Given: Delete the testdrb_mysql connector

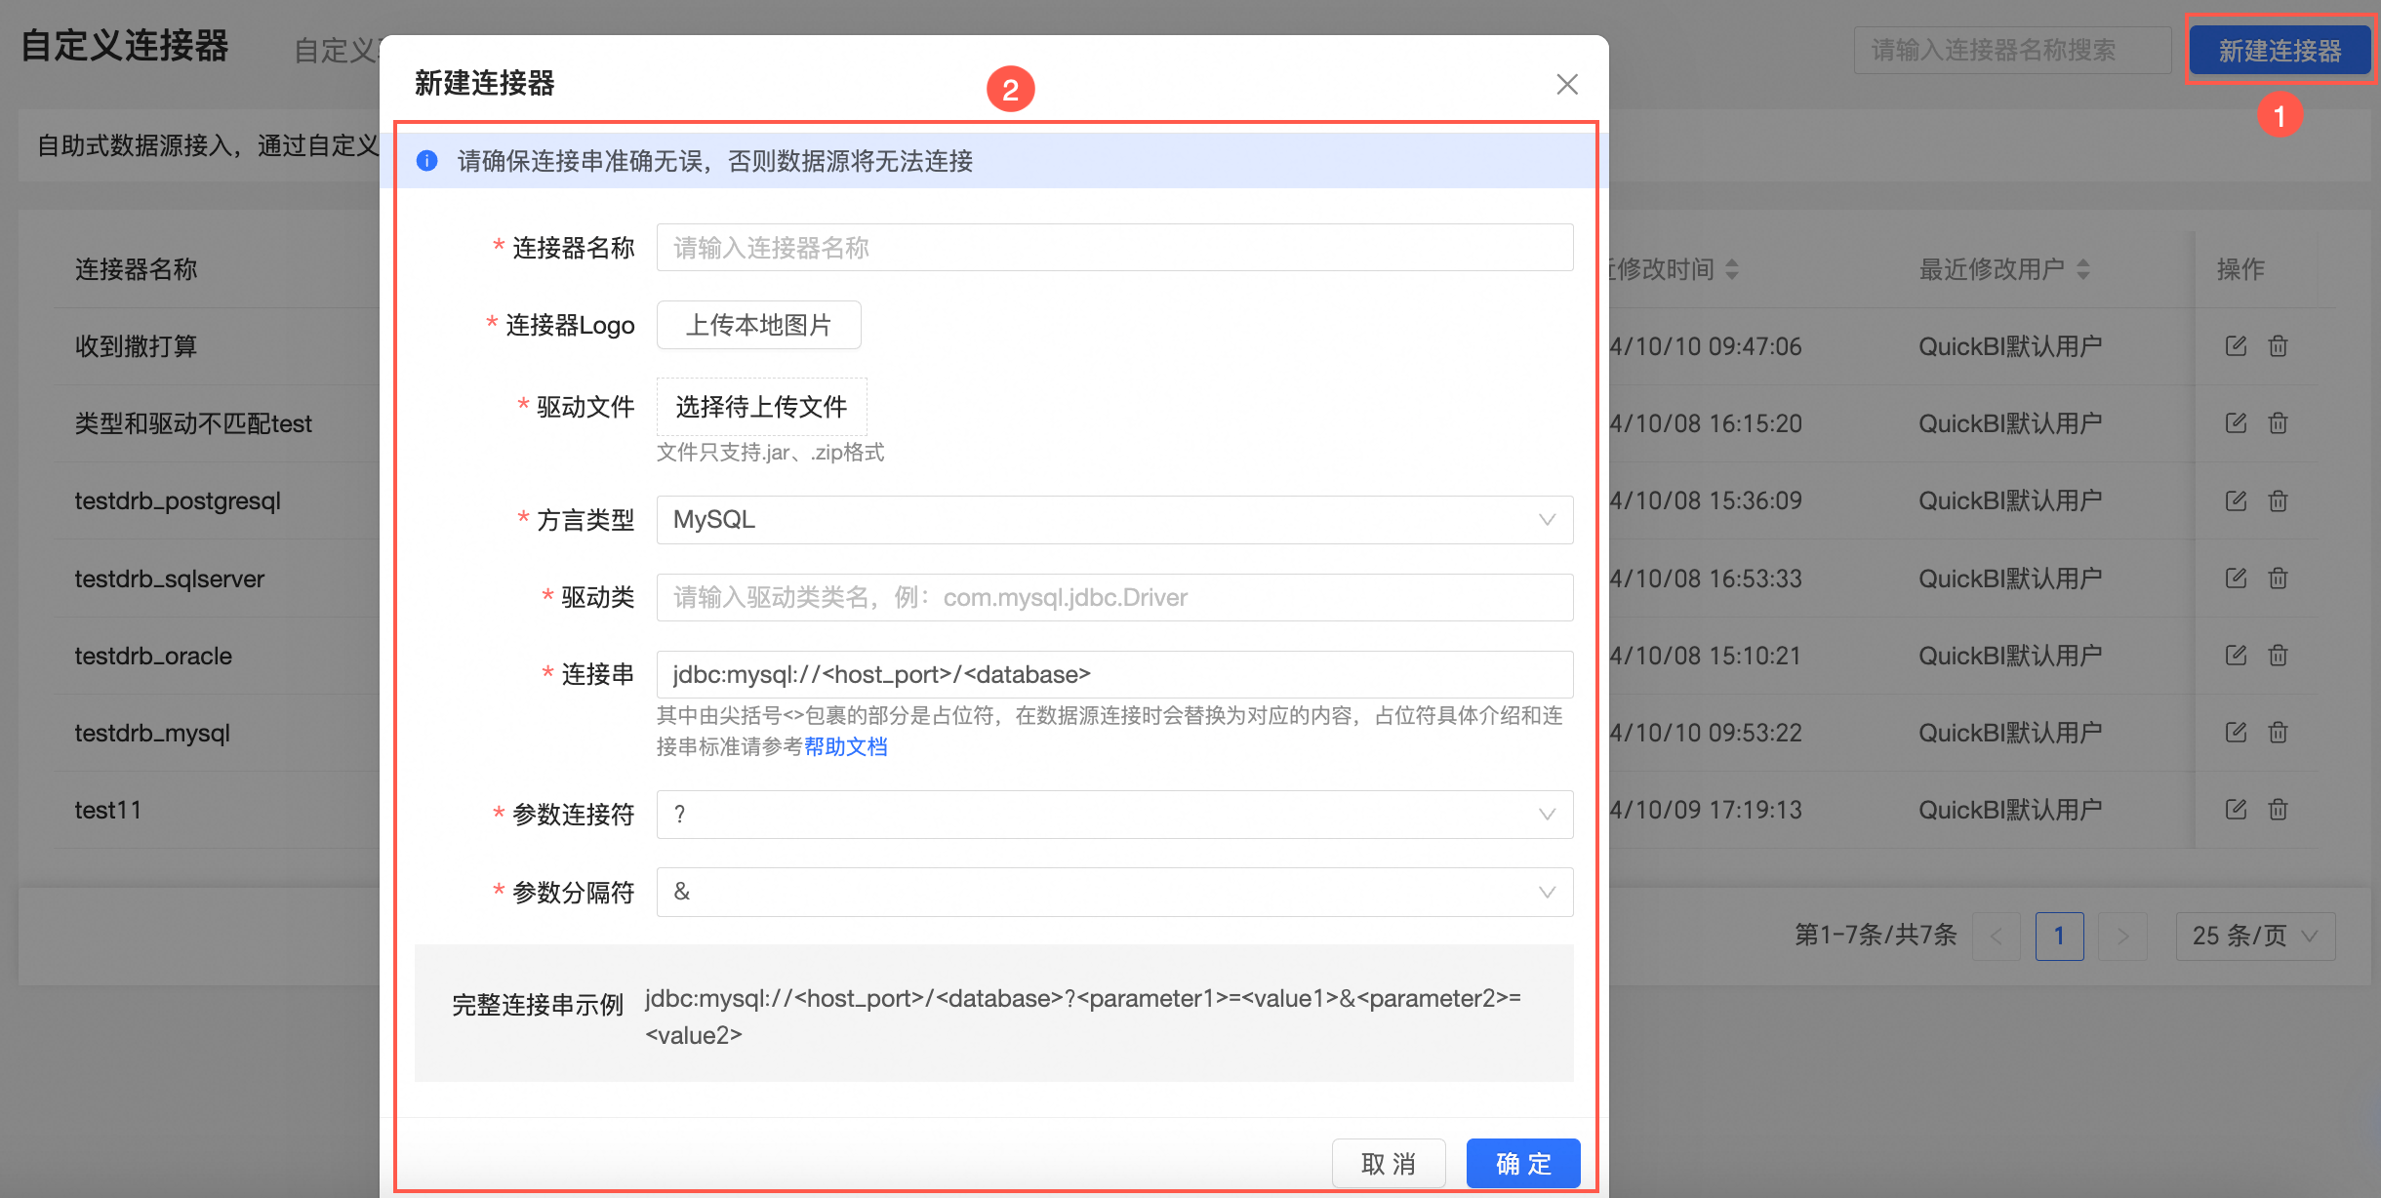Looking at the screenshot, I should 2279,733.
